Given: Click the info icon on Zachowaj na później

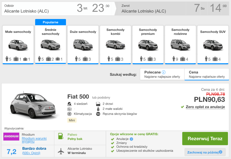Looking at the screenshot, I should coord(221,152).
